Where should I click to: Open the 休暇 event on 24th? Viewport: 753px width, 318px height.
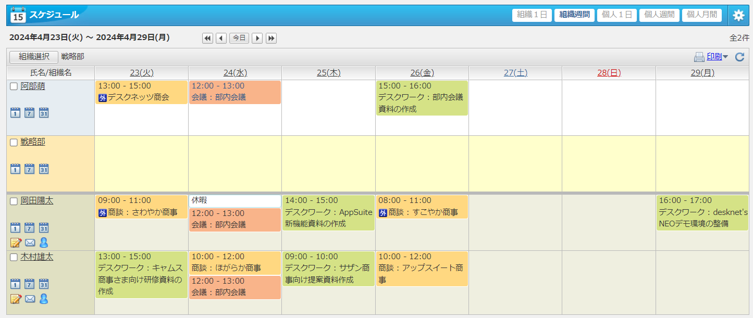234,200
